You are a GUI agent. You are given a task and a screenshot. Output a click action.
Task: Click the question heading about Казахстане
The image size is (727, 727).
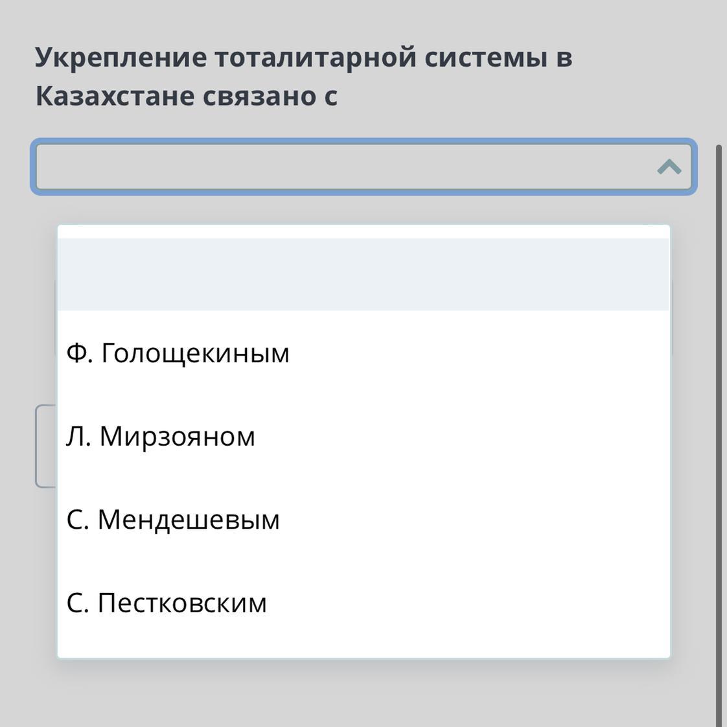(x=187, y=96)
